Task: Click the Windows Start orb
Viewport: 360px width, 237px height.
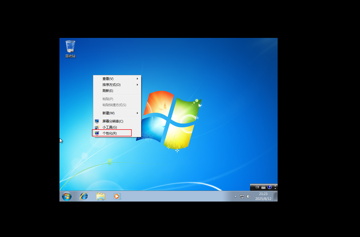Action: (x=67, y=196)
